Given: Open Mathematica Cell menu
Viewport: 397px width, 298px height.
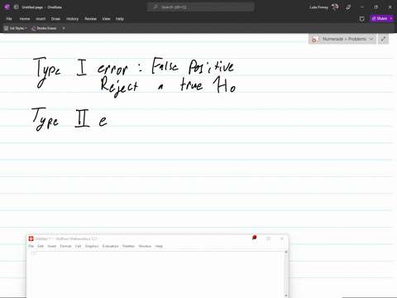Looking at the screenshot, I should [78, 246].
